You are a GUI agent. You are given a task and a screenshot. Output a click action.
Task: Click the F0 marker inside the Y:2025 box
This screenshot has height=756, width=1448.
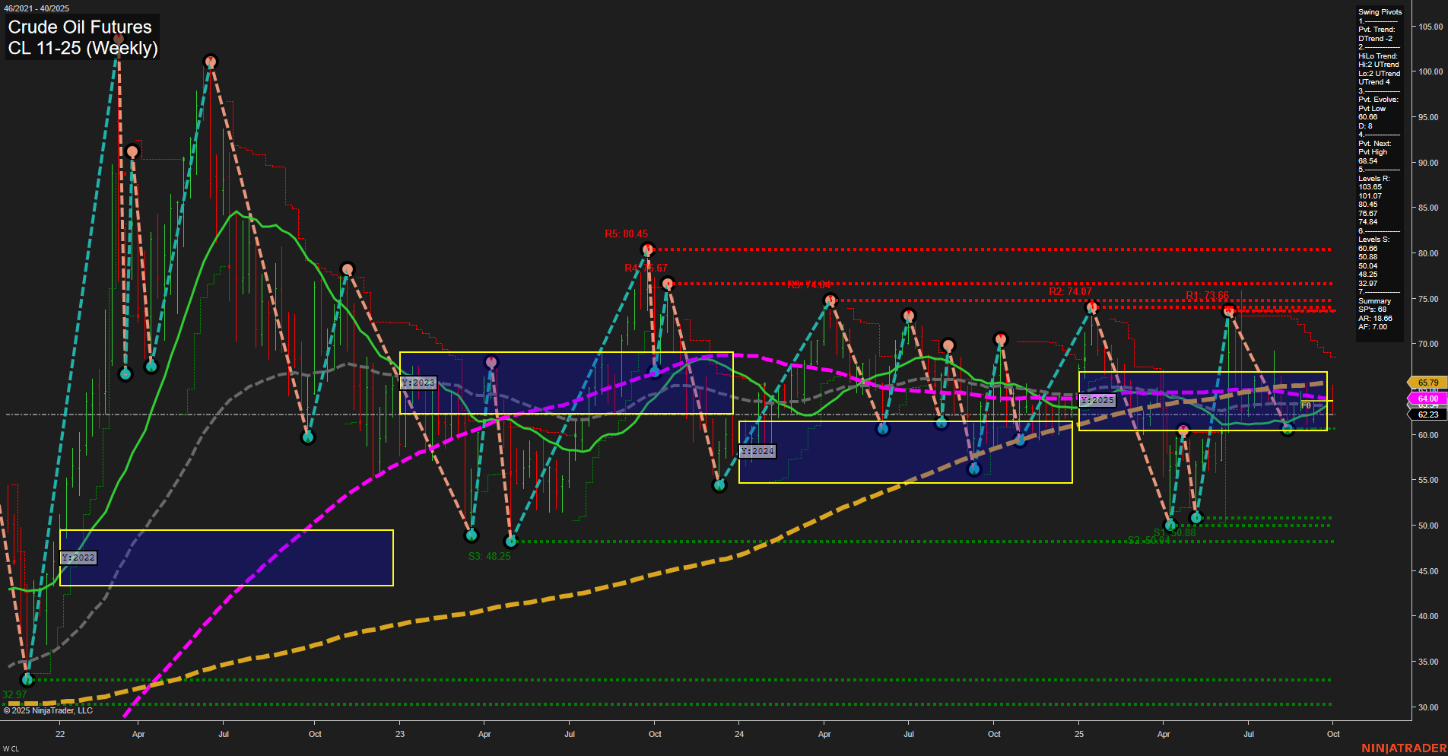(x=1306, y=406)
